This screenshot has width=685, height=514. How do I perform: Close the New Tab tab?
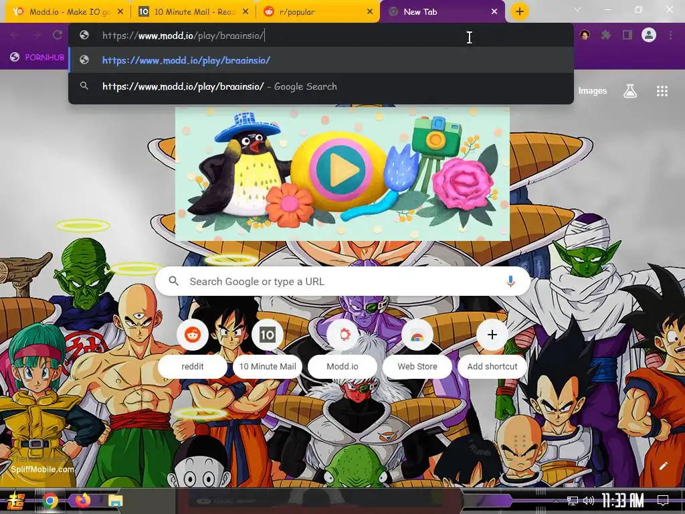(x=494, y=12)
